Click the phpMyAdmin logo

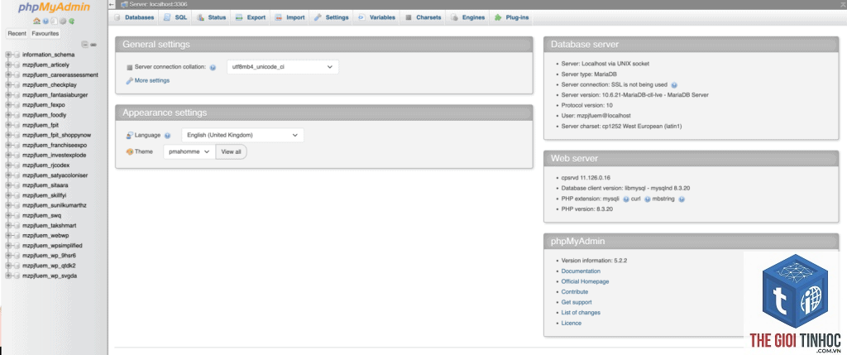pos(54,7)
